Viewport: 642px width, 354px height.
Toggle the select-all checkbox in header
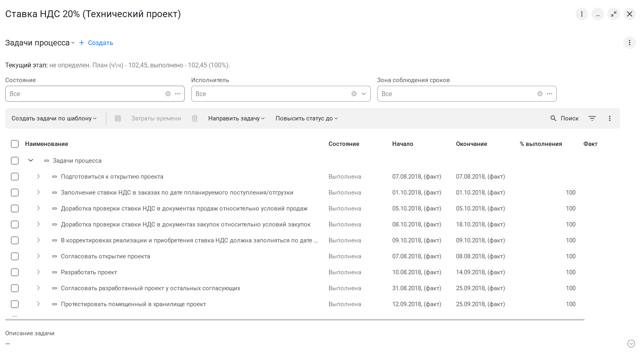point(15,144)
